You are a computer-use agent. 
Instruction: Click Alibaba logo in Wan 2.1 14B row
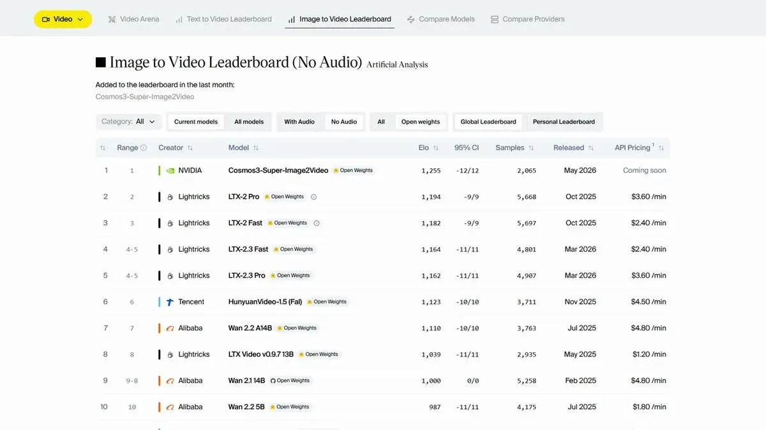pos(170,381)
